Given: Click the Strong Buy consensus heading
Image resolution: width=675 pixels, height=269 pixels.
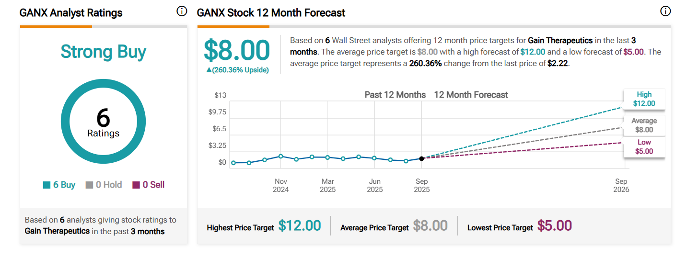Looking at the screenshot, I should (103, 52).
